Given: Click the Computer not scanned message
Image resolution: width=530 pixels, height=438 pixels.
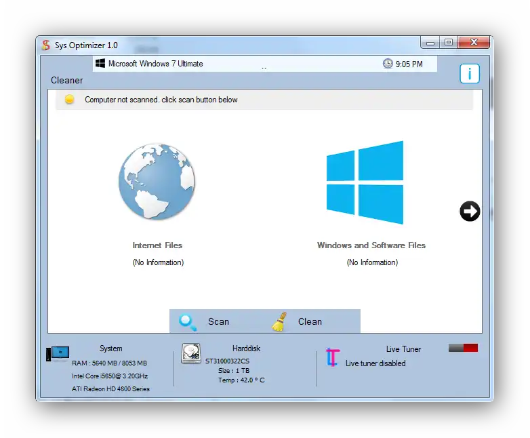Looking at the screenshot, I should click(x=161, y=100).
